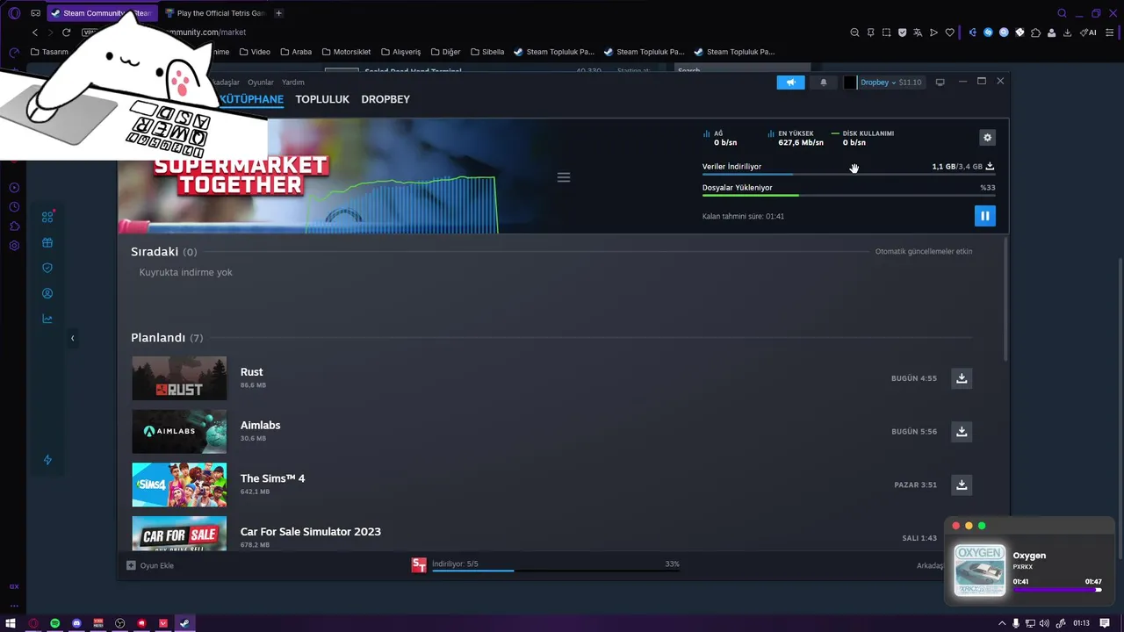Click the Oxygen player purple seek bar

pyautogui.click(x=1057, y=590)
